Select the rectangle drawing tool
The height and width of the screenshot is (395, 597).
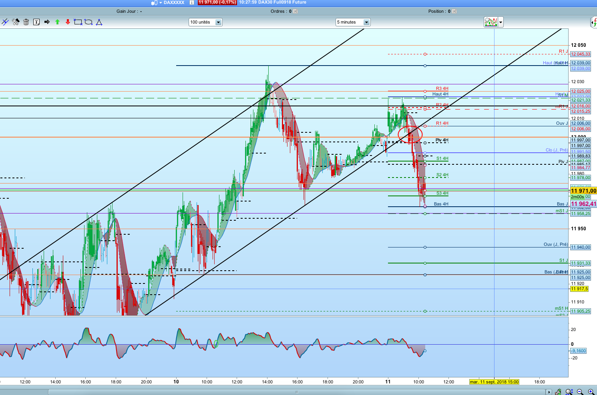[x=78, y=22]
